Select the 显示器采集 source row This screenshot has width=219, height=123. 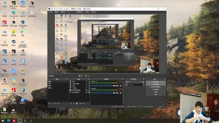[80, 92]
